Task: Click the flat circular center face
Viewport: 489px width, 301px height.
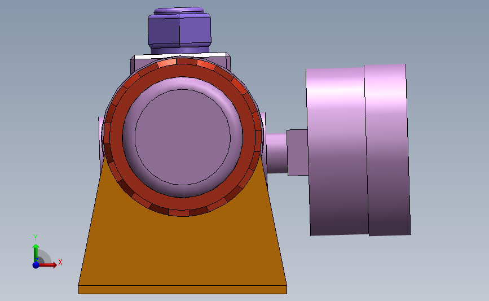Action: coord(183,137)
